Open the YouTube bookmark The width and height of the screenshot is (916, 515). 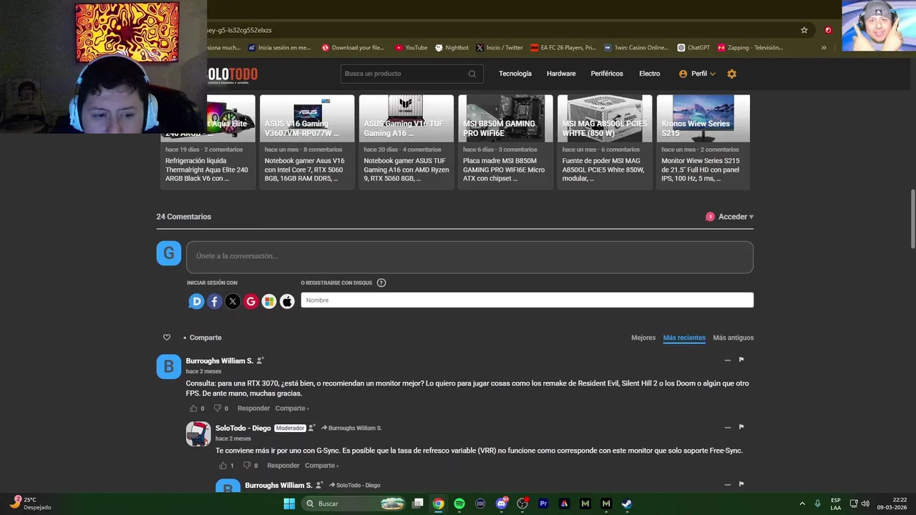tap(411, 48)
